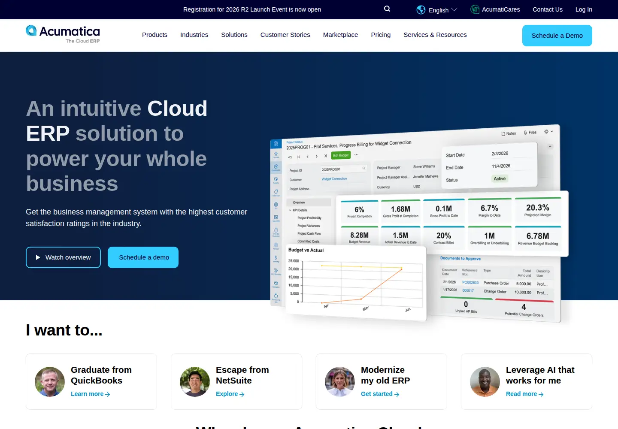Click the Read more link

click(524, 394)
